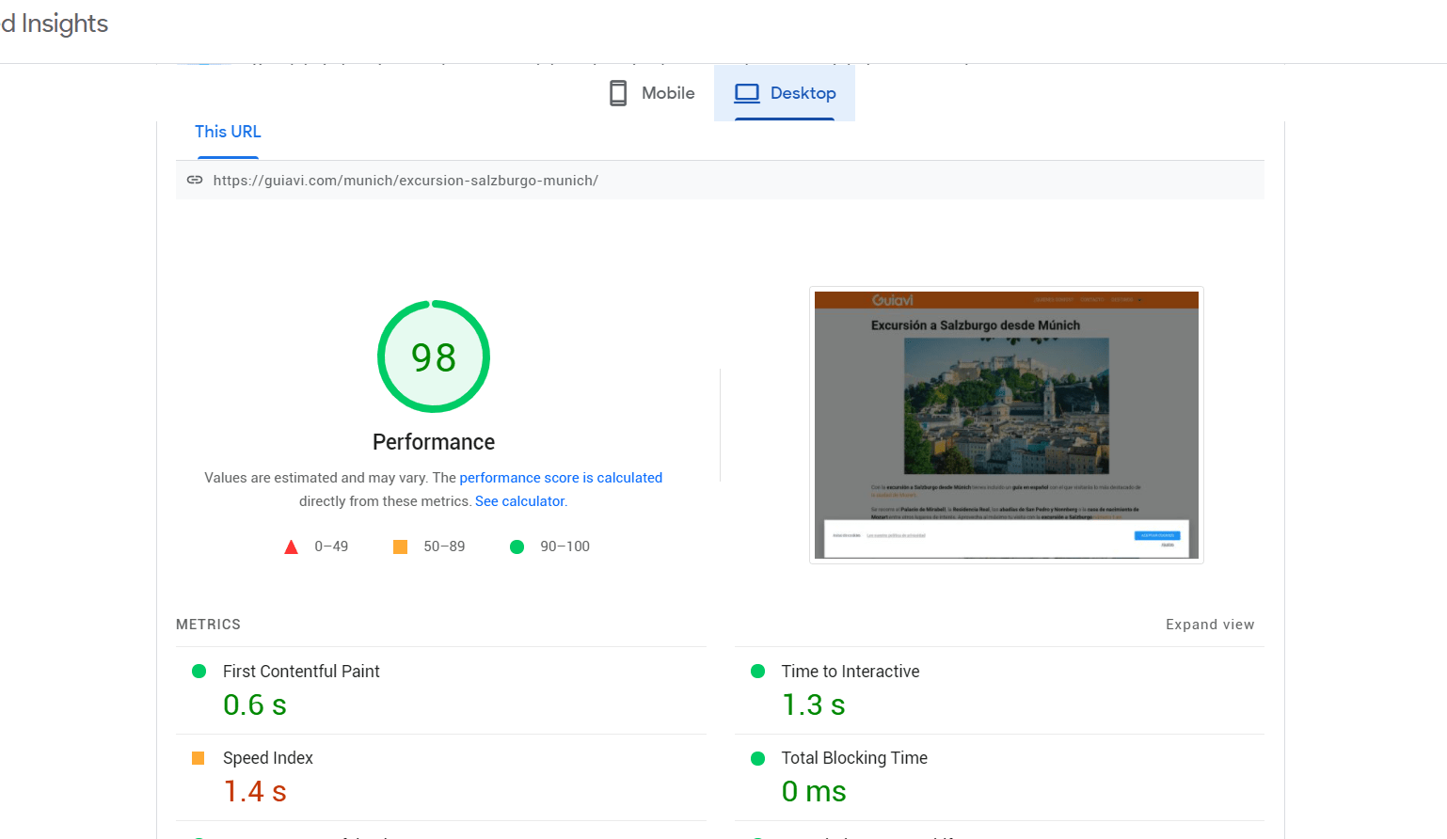The image size is (1447, 839).
Task: Click the 0.6 s value
Action: (255, 704)
